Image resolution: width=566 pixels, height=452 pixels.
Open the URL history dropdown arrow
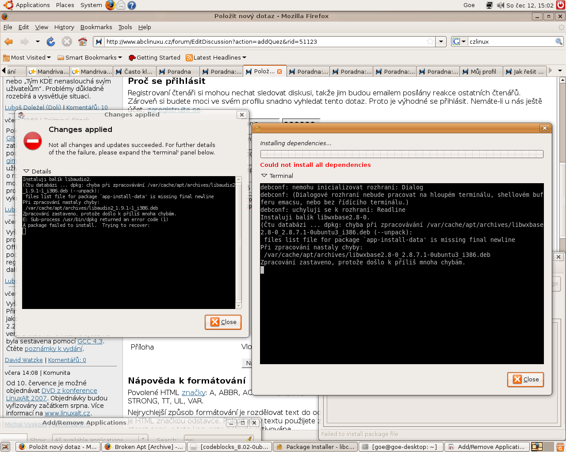click(x=441, y=41)
